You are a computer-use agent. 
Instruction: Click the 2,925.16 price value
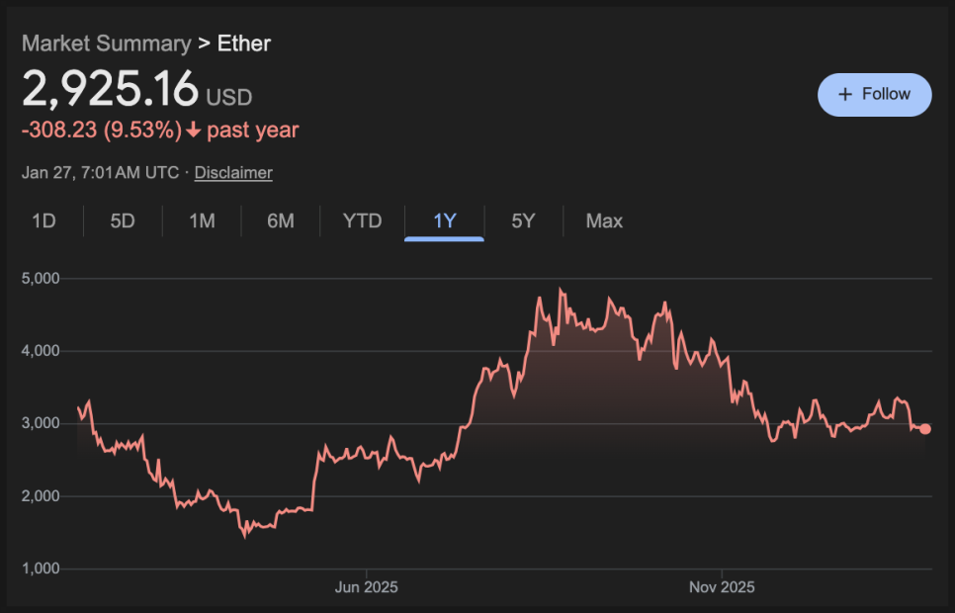(x=110, y=91)
